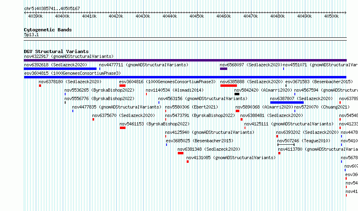358x211 pixels.
Task: Select the red marker under nsv6388481
Action: pyautogui.click(x=242, y=119)
